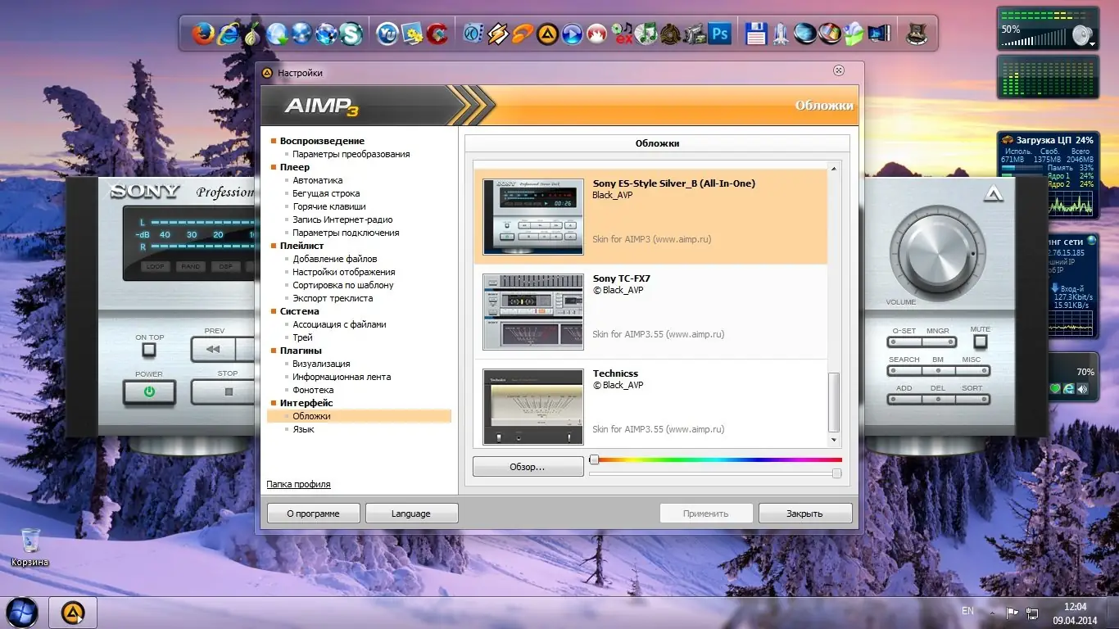This screenshot has height=629, width=1119.
Task: Open the Горячие клавиши settings section
Action: [328, 206]
